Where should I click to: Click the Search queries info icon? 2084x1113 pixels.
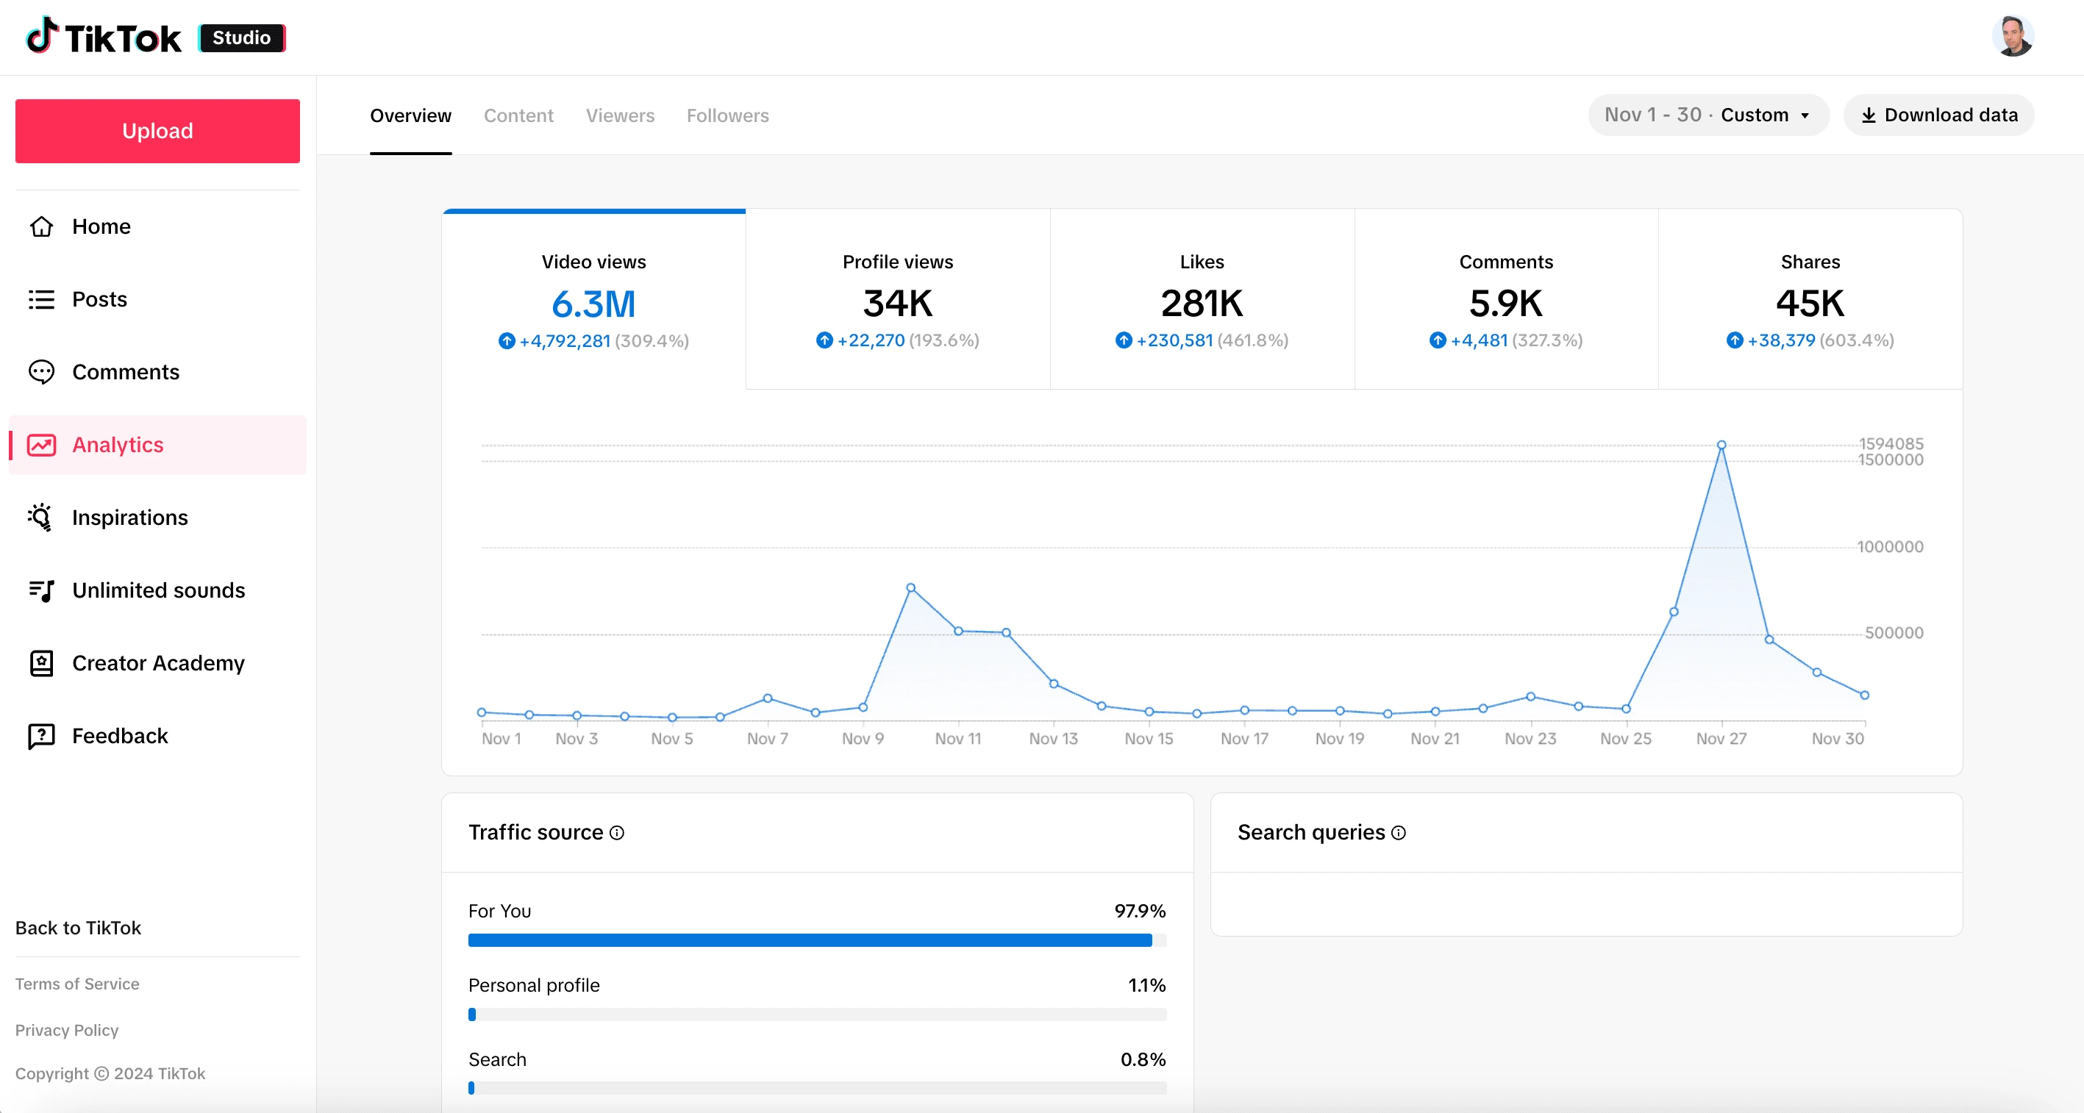coord(1399,833)
